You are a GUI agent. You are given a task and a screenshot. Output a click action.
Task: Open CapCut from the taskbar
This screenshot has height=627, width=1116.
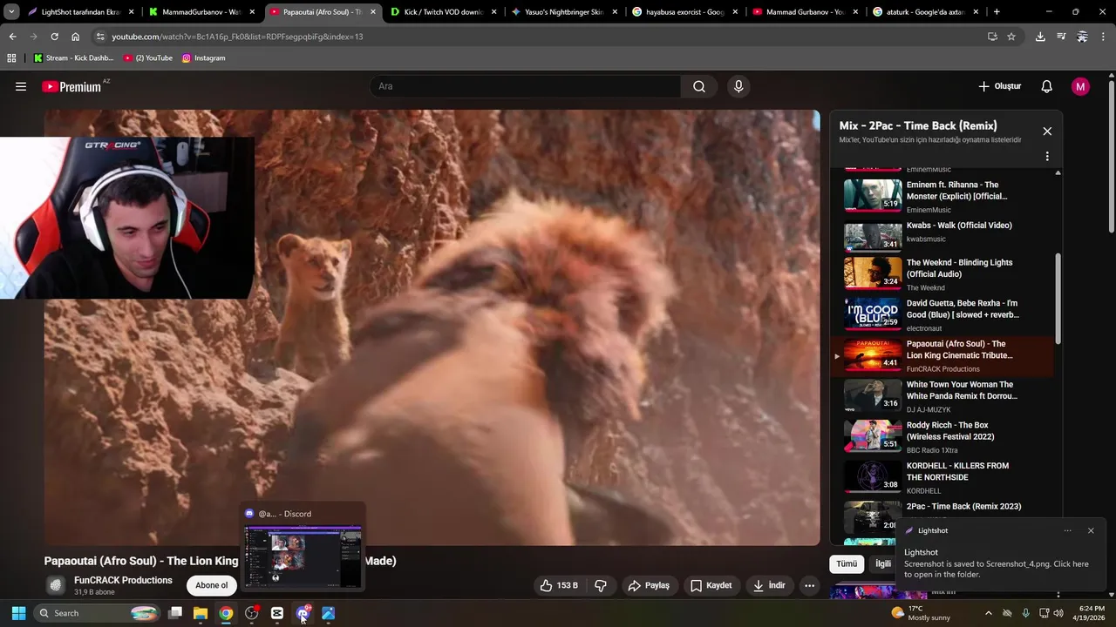coord(277,613)
